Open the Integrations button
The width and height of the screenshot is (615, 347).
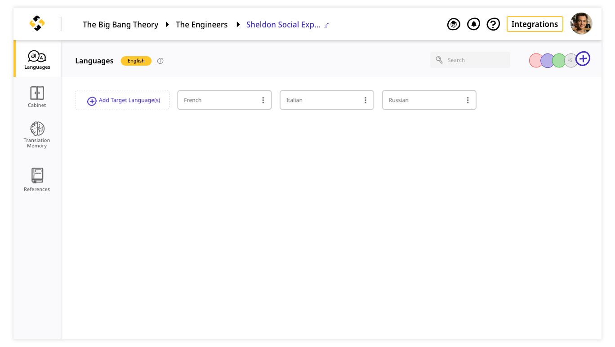(x=535, y=24)
